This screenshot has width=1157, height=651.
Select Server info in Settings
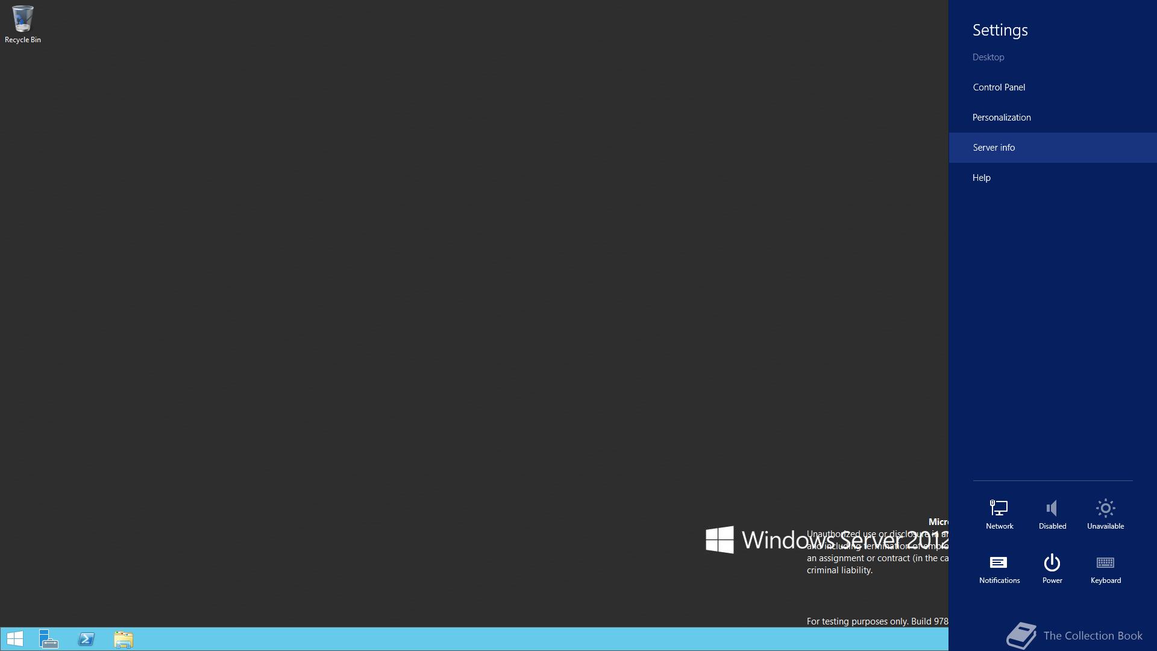(x=1053, y=148)
